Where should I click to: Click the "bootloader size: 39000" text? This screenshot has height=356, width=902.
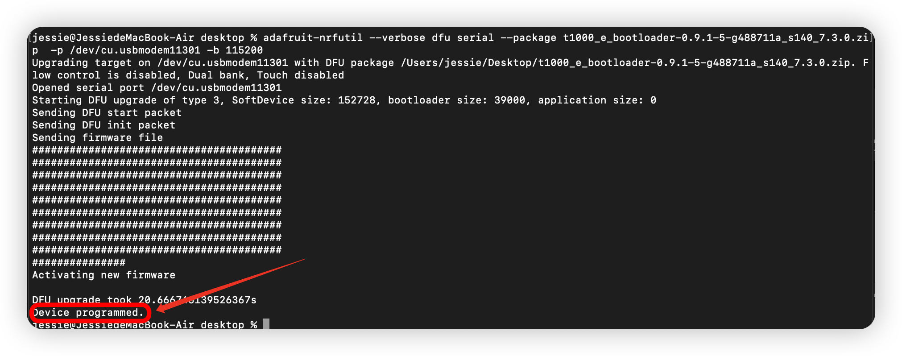coord(456,100)
